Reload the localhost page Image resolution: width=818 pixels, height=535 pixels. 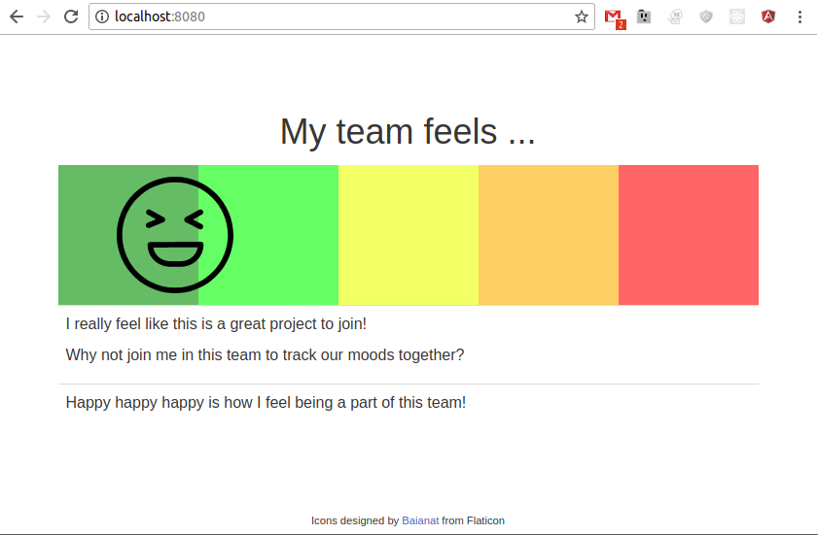point(71,17)
